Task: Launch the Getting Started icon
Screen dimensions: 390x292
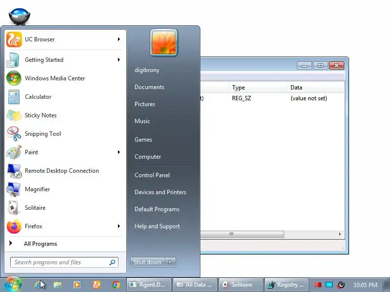Action: coord(13,60)
